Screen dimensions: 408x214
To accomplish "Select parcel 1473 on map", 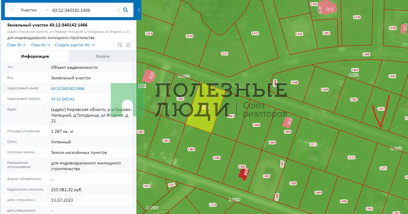I will [x=383, y=168].
